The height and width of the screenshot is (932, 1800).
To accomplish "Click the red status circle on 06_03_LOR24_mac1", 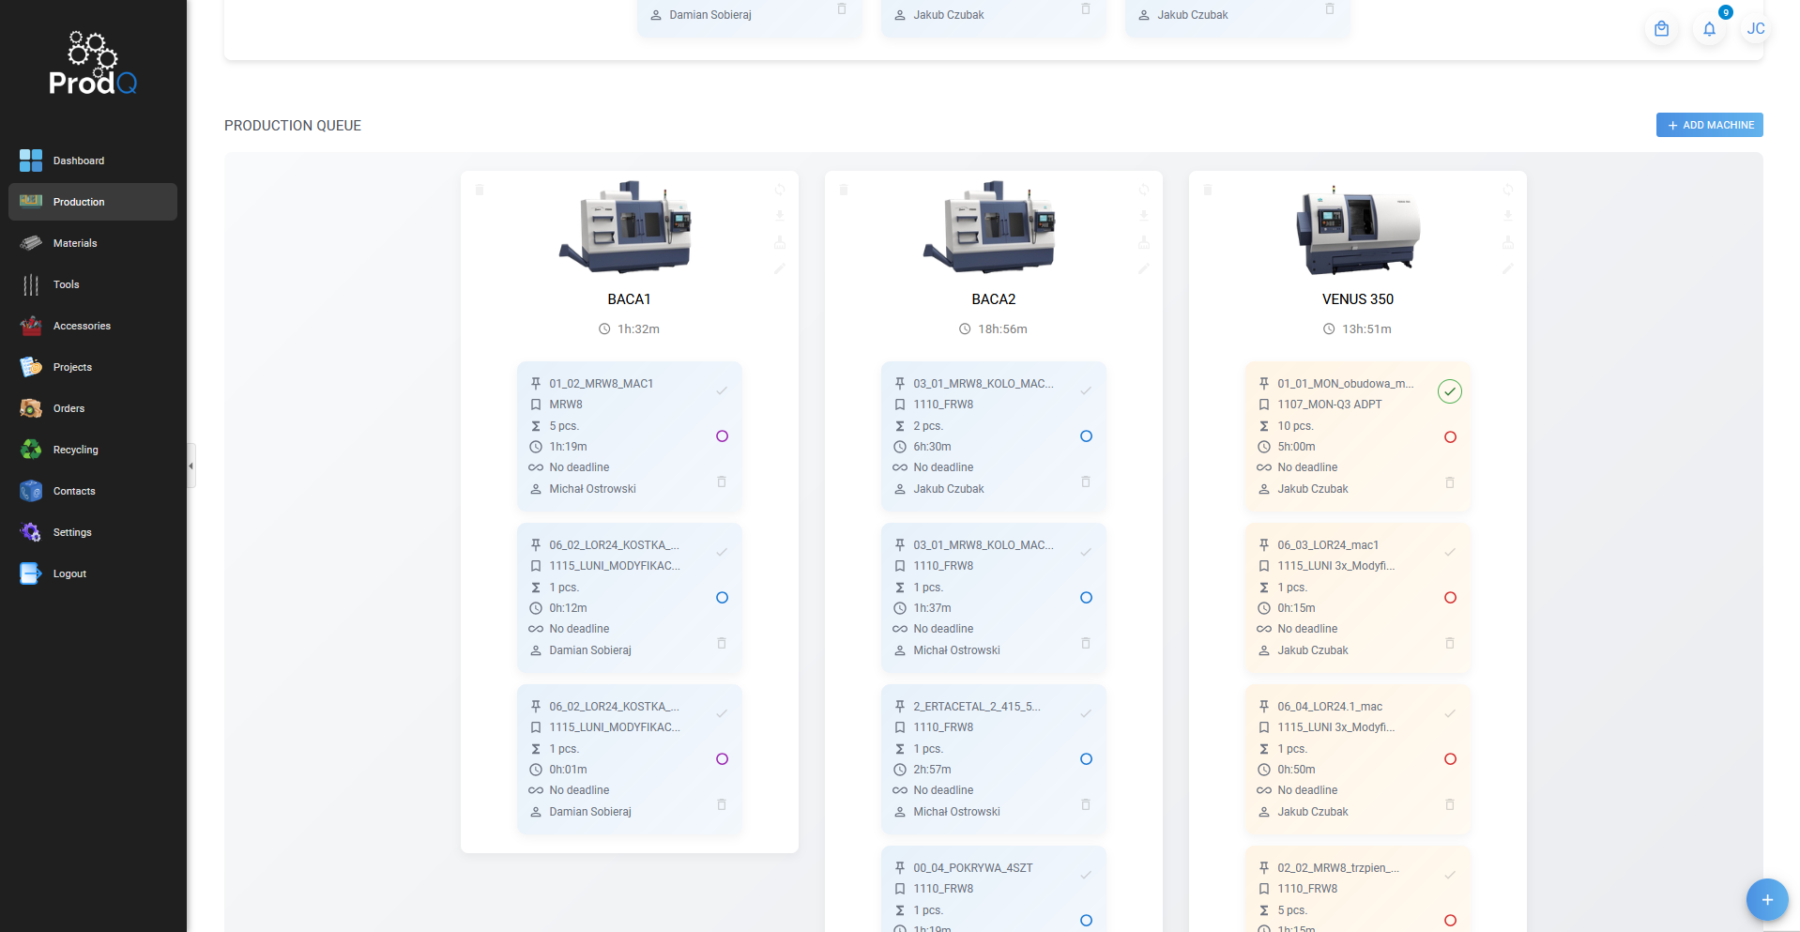I will click(1450, 597).
